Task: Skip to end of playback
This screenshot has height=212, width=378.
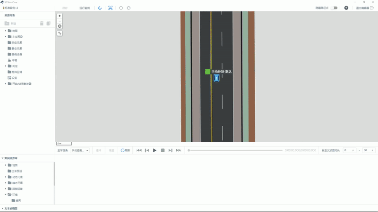Action: [179, 150]
